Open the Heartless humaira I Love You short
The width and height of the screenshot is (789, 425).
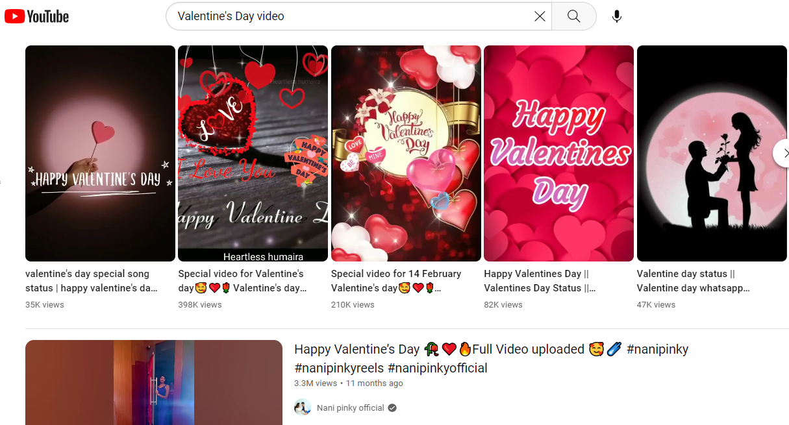coord(253,153)
